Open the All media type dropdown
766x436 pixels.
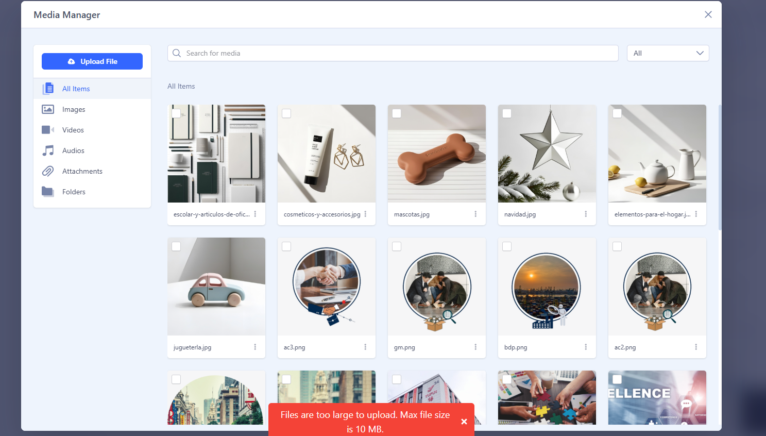pyautogui.click(x=668, y=53)
